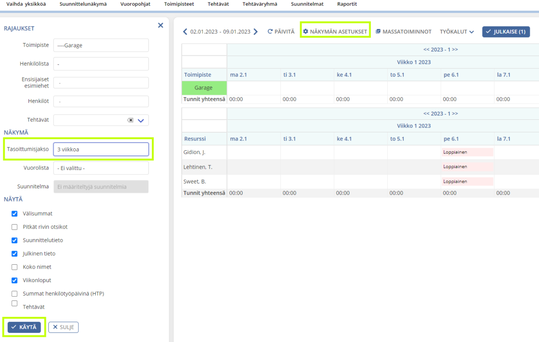This screenshot has width=539, height=342.
Task: Toggle the Suunnittelutieto checkbox
Action: tap(15, 241)
